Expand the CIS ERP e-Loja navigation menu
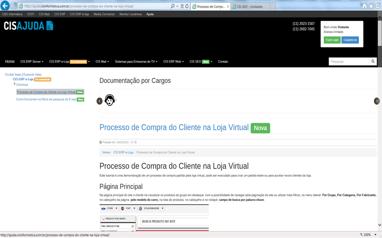 pos(69,62)
